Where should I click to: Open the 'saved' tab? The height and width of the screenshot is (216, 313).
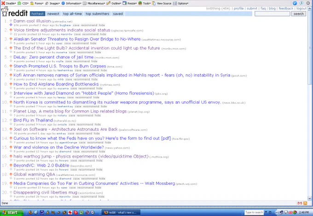pos(118,14)
